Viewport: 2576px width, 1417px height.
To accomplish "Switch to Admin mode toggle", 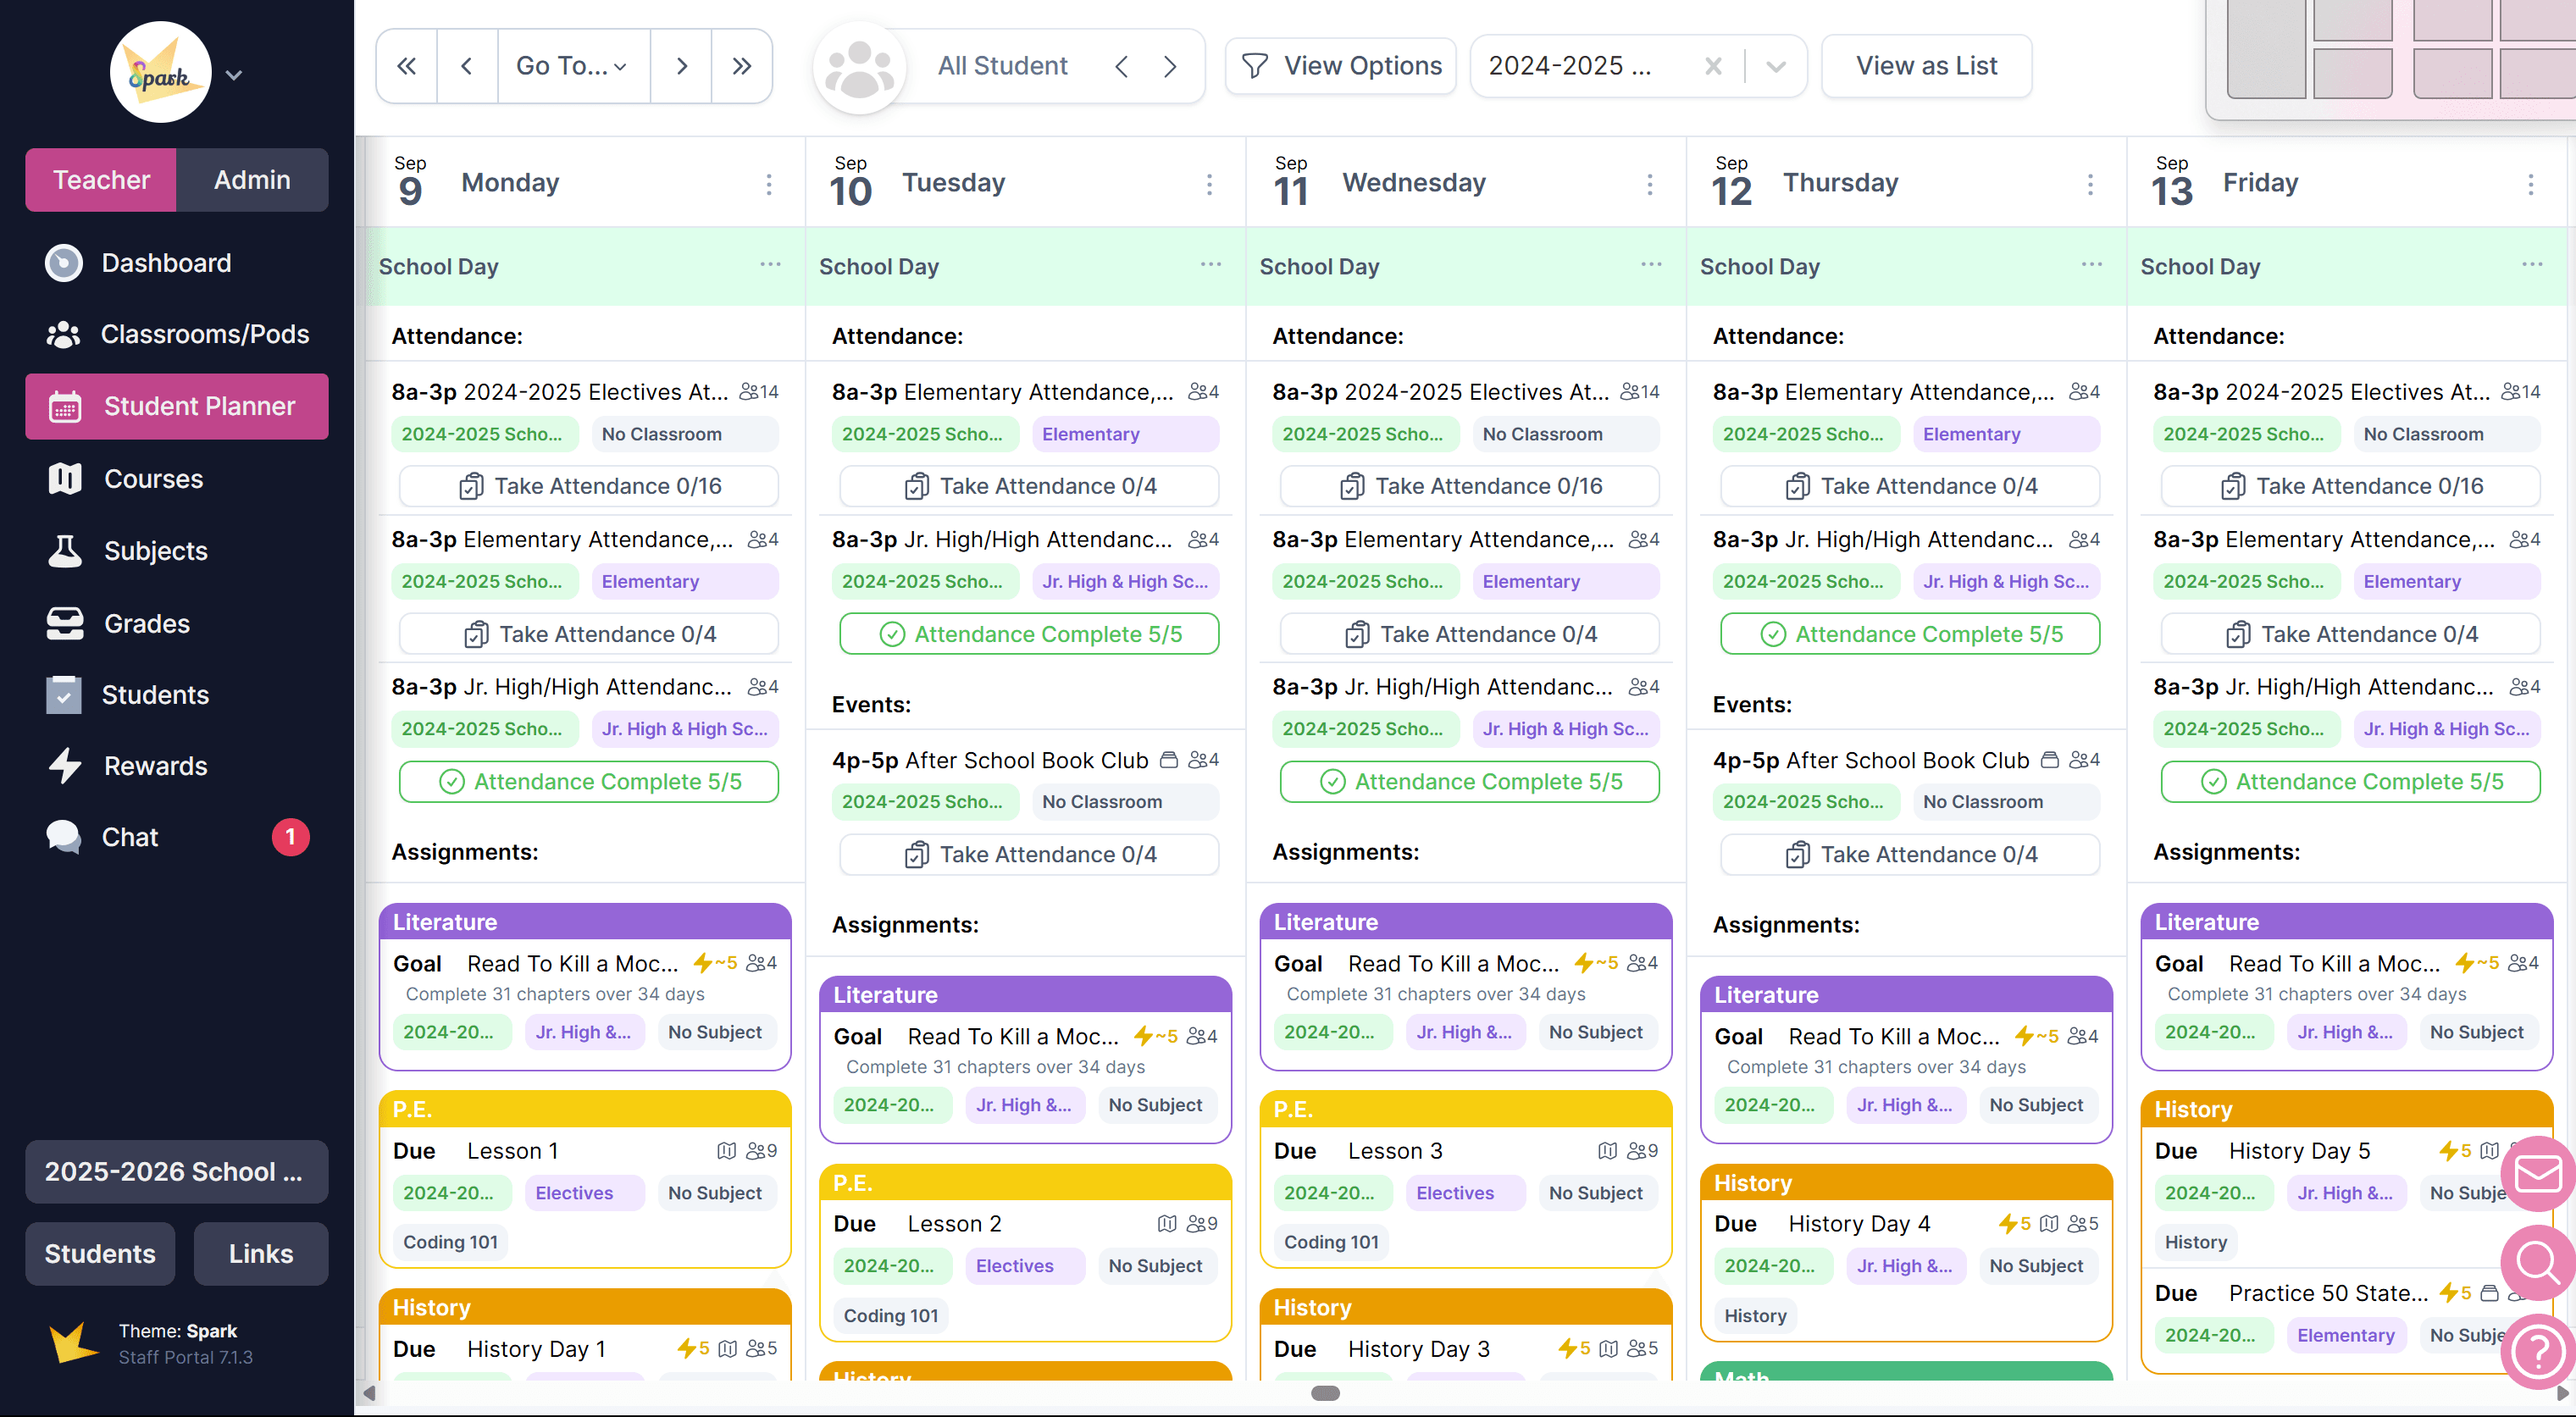I will click(252, 180).
